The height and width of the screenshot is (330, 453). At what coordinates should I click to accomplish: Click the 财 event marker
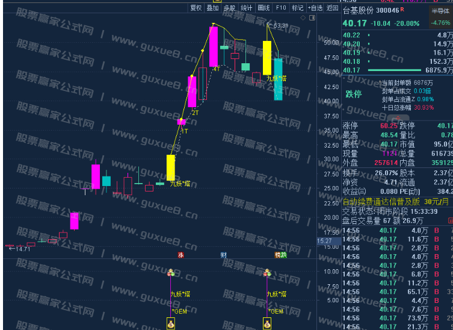(223, 255)
